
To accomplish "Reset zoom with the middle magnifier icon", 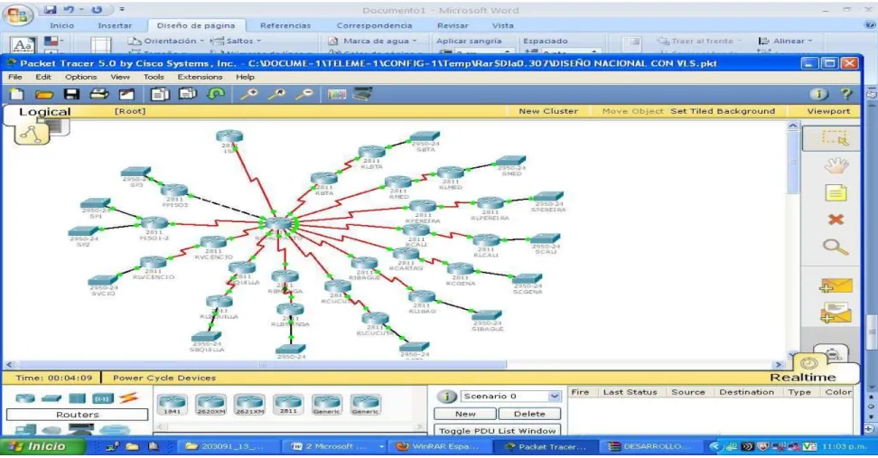I will 276,94.
